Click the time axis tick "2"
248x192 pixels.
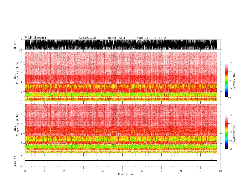pyautogui.click(x=64, y=171)
